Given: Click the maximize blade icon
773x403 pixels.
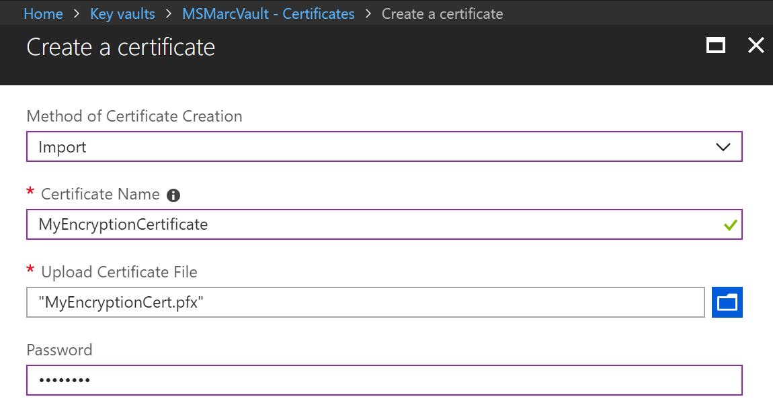Looking at the screenshot, I should tap(715, 46).
